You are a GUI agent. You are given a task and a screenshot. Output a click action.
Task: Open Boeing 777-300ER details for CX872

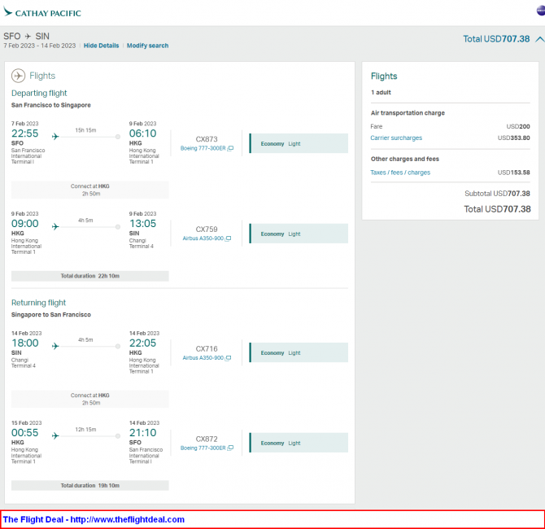click(x=203, y=448)
